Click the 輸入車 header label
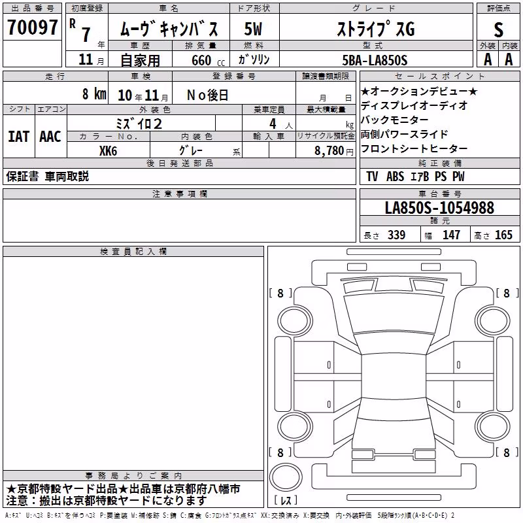This screenshot has height=523, width=523. (269, 136)
